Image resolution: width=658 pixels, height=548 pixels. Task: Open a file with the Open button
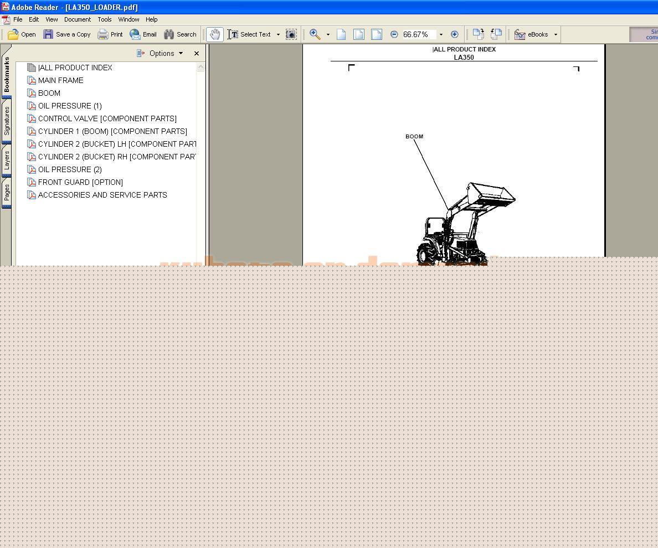(22, 34)
